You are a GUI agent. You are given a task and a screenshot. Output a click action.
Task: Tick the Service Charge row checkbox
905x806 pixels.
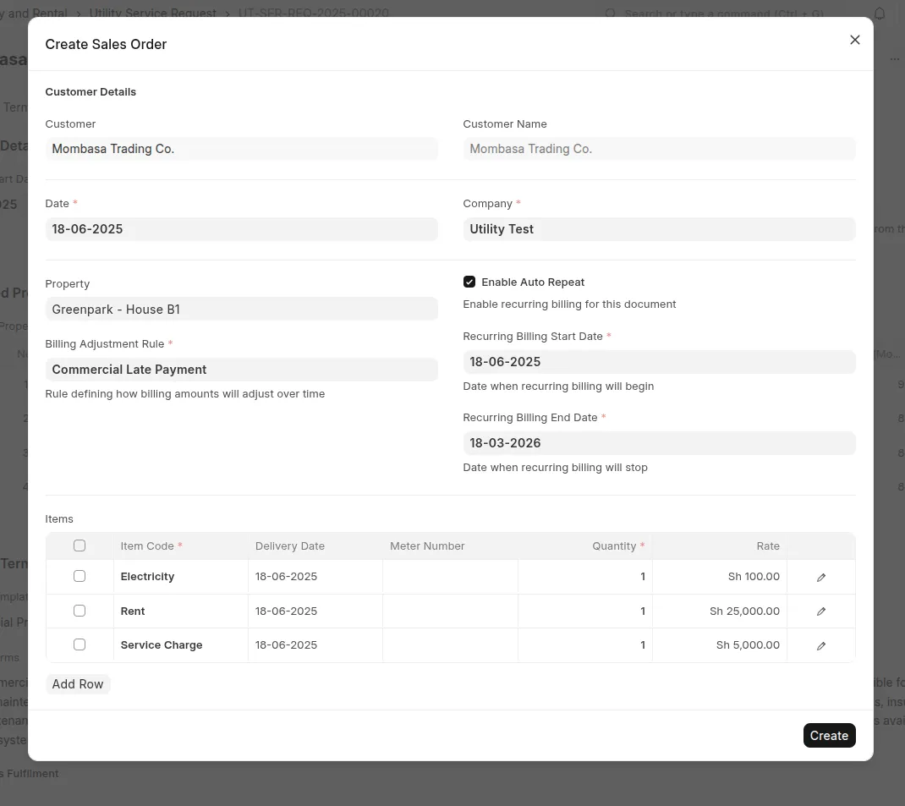(x=80, y=644)
